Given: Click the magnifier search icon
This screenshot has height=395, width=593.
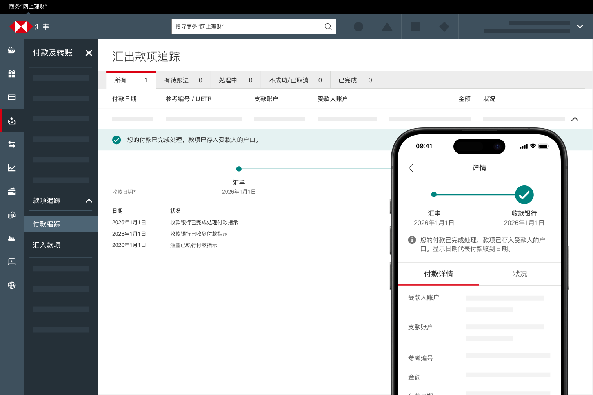Looking at the screenshot, I should pyautogui.click(x=328, y=27).
